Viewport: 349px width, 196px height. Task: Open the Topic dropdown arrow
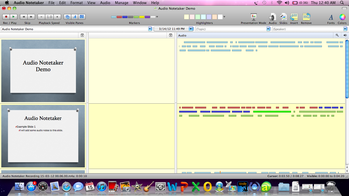tap(268, 29)
